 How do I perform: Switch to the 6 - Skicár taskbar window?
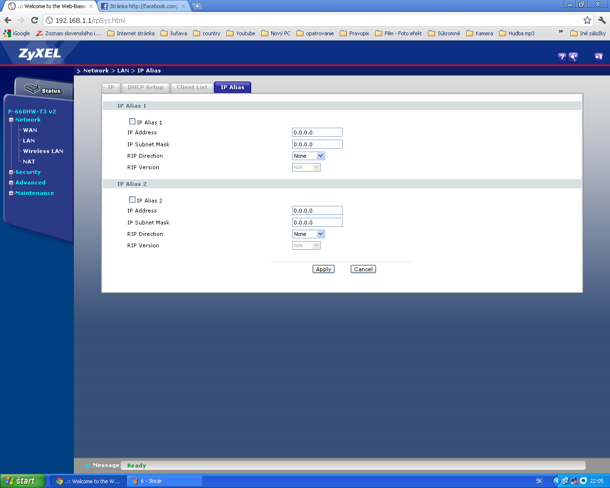click(164, 481)
